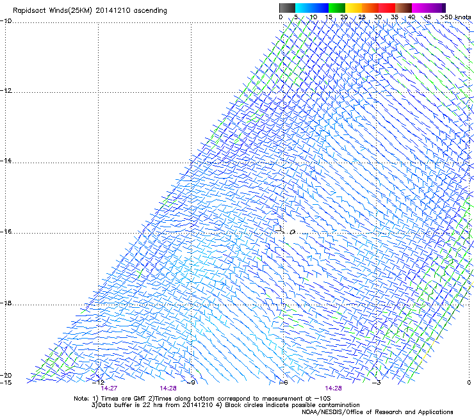The height and width of the screenshot is (416, 474).
Task: Click the 'NOAA/NESDIS/Office of Research and Applications' credit
Action: pyautogui.click(x=377, y=412)
